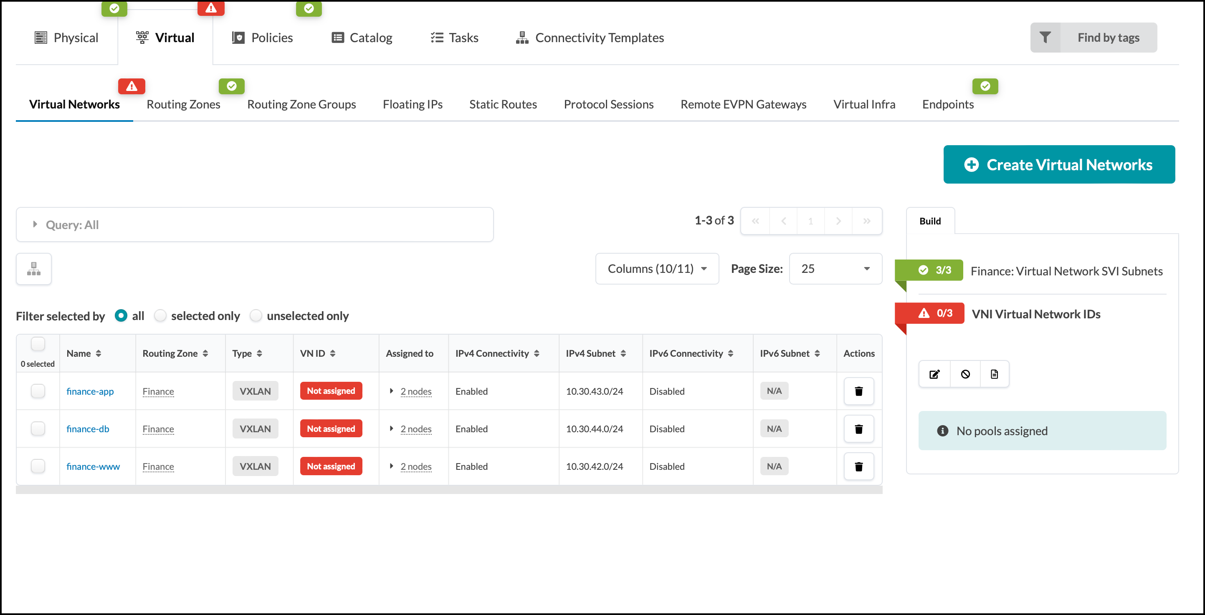The image size is (1205, 615).
Task: Click the Find by tags filter icon
Action: click(x=1045, y=38)
